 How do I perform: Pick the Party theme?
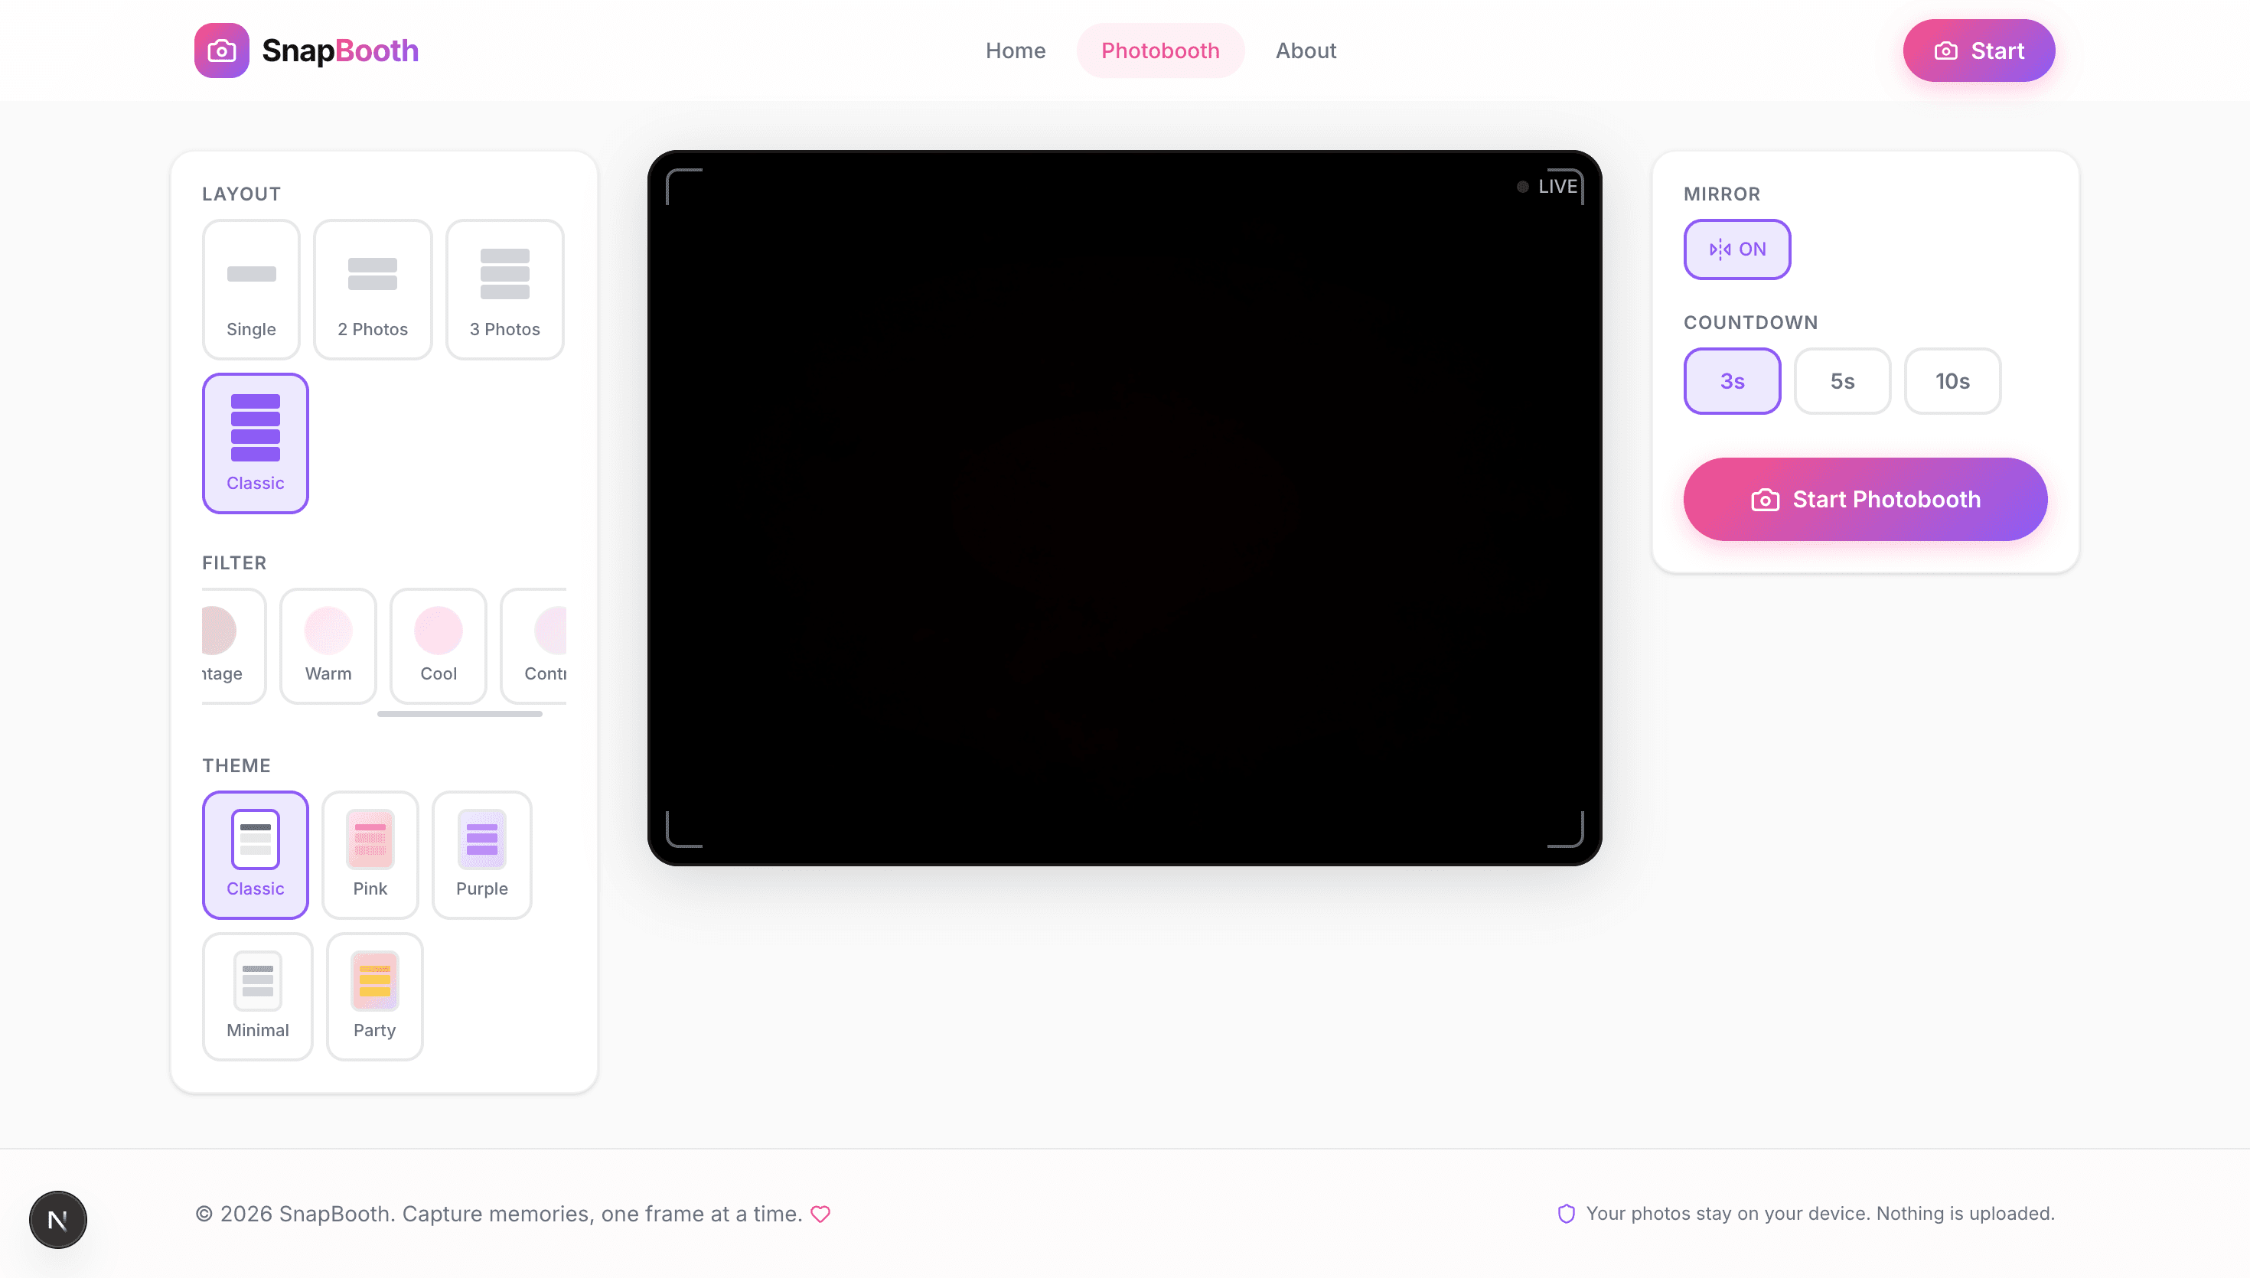pyautogui.click(x=375, y=996)
